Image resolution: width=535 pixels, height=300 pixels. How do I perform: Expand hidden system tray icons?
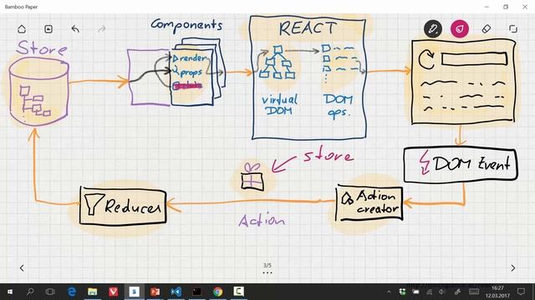[389, 292]
